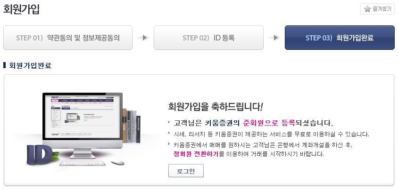Click the 회원가입완료 section heading
Viewport: 398px width, 189px height.
[x=30, y=65]
